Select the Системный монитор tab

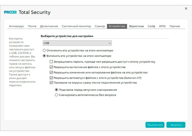[x=76, y=26]
